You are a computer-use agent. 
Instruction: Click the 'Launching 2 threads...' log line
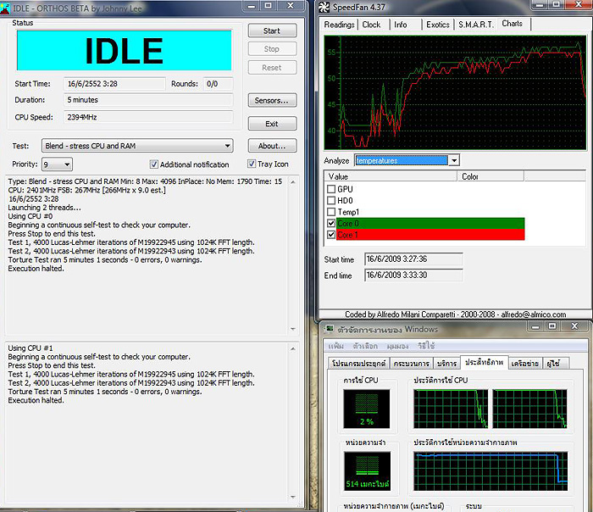pyautogui.click(x=45, y=208)
